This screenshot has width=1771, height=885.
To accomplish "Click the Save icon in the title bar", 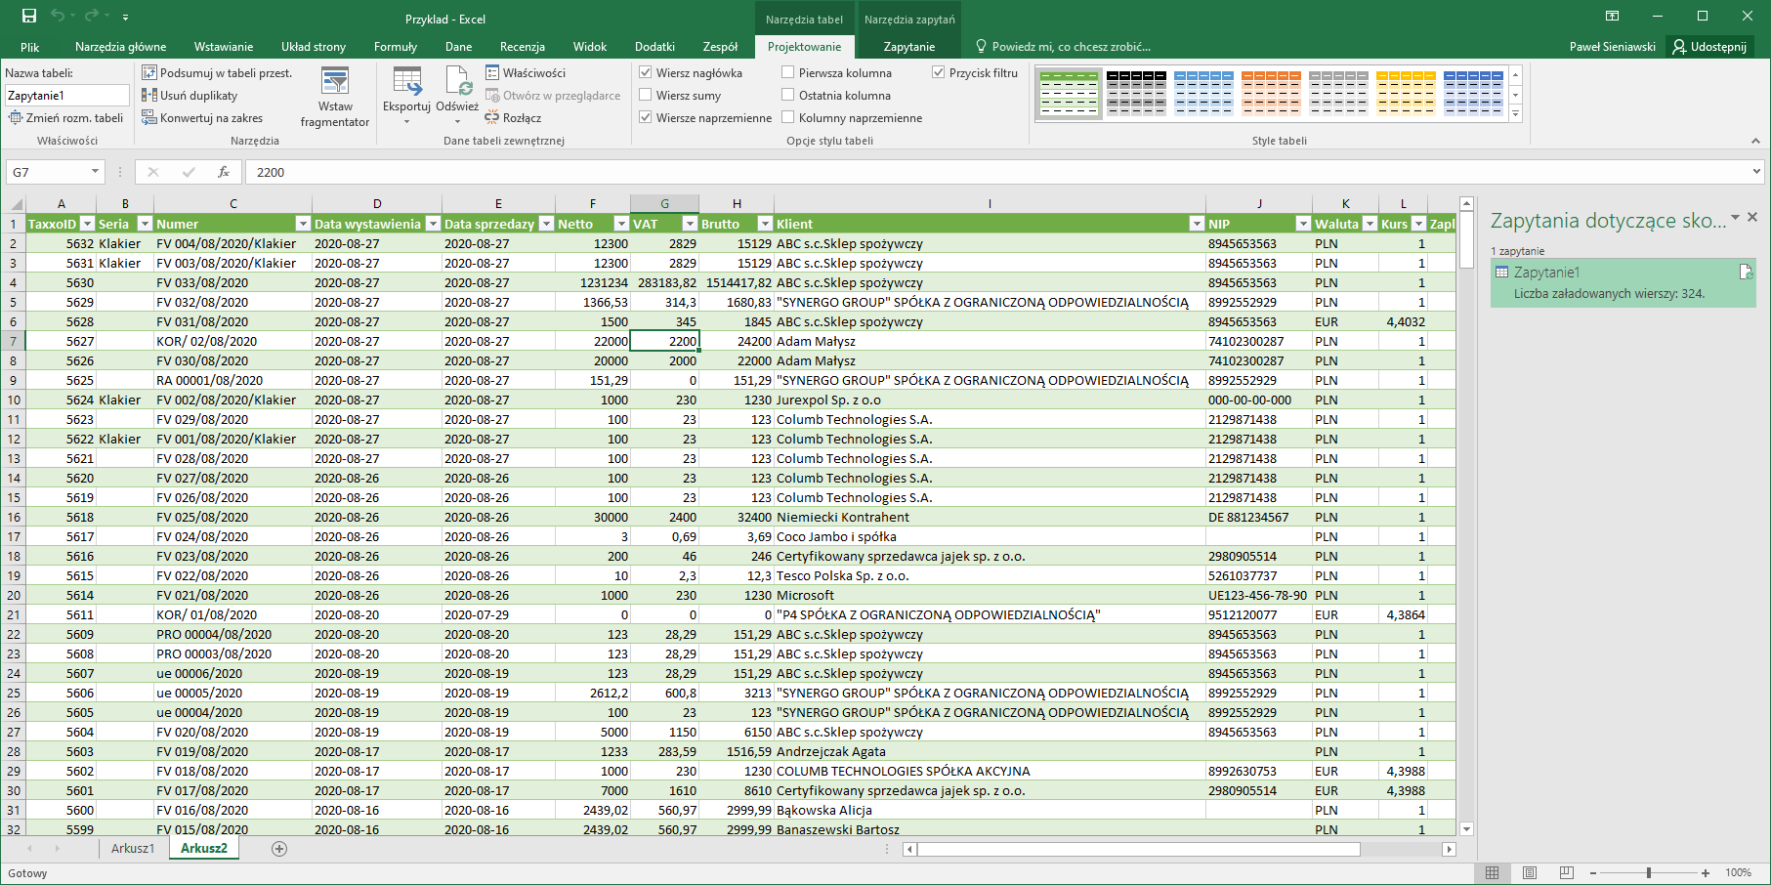I will (x=29, y=16).
